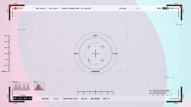Click the 10m mark on focus scale
The height and width of the screenshot is (107, 191).
5,42
